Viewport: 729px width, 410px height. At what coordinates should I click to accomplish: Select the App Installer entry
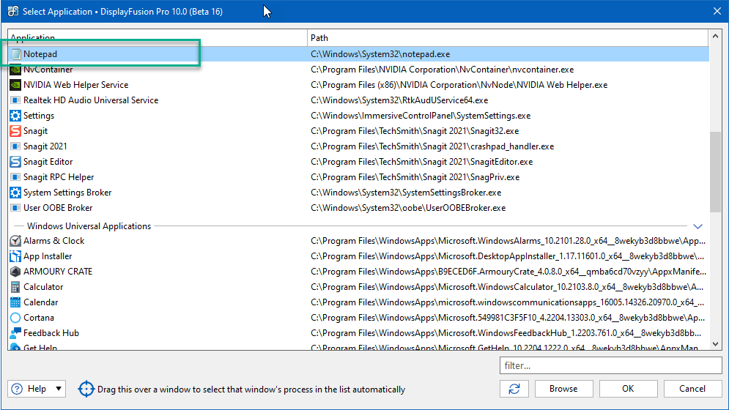pos(48,256)
